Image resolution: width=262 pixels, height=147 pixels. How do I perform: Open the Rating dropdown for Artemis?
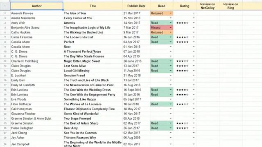click(x=194, y=23)
